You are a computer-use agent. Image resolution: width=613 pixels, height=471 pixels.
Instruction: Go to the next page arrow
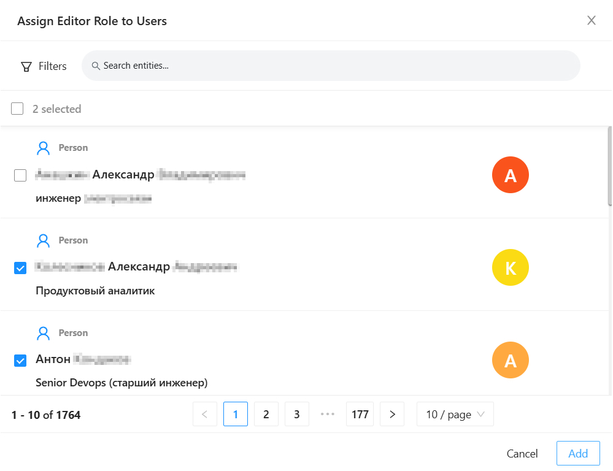(x=392, y=415)
